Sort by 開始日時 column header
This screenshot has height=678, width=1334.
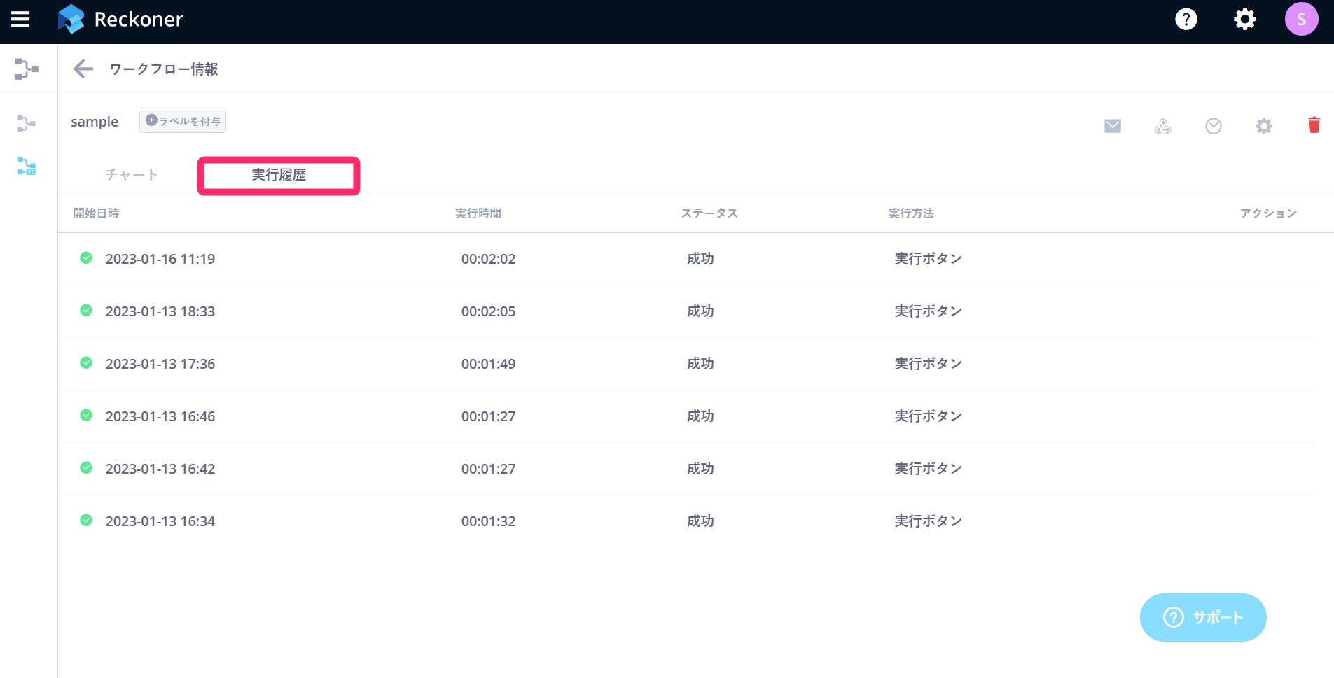click(x=96, y=213)
